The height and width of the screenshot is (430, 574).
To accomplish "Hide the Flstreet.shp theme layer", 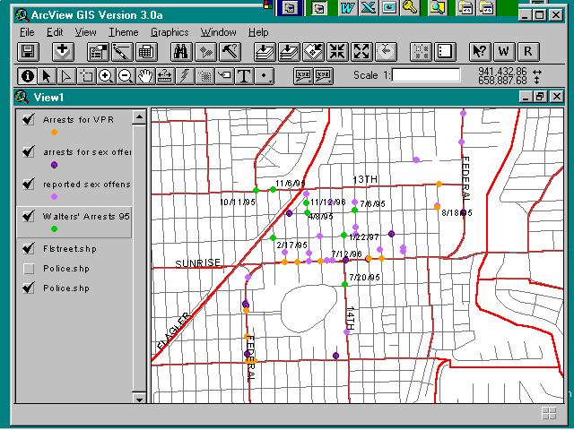I will point(30,248).
